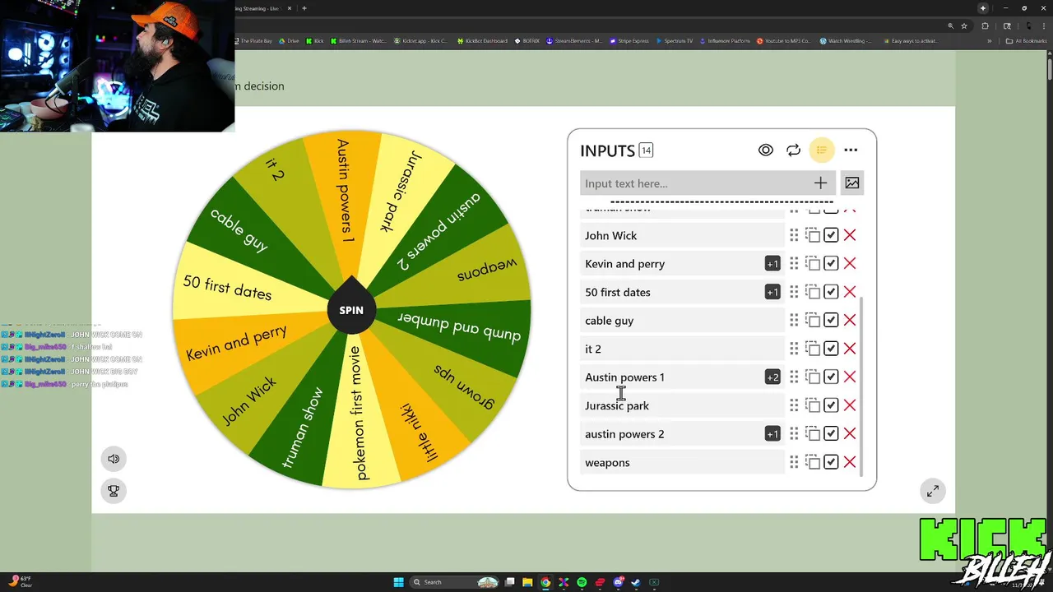The image size is (1053, 592).
Task: Uncheck the austin powers 2 checkbox
Action: pos(831,433)
